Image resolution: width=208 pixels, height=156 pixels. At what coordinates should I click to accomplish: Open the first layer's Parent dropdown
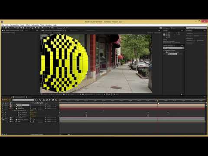point(52,105)
